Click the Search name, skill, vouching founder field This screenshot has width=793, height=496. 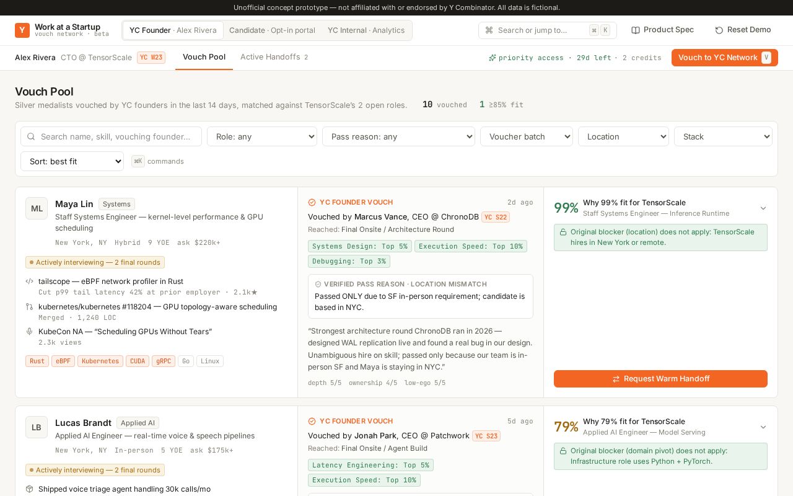[111, 136]
